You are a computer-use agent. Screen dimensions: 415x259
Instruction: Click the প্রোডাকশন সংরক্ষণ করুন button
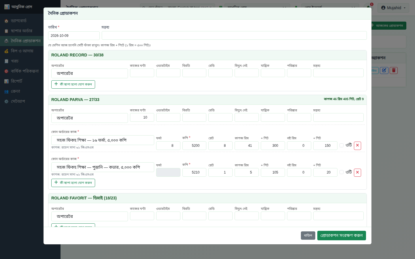coord(342,235)
